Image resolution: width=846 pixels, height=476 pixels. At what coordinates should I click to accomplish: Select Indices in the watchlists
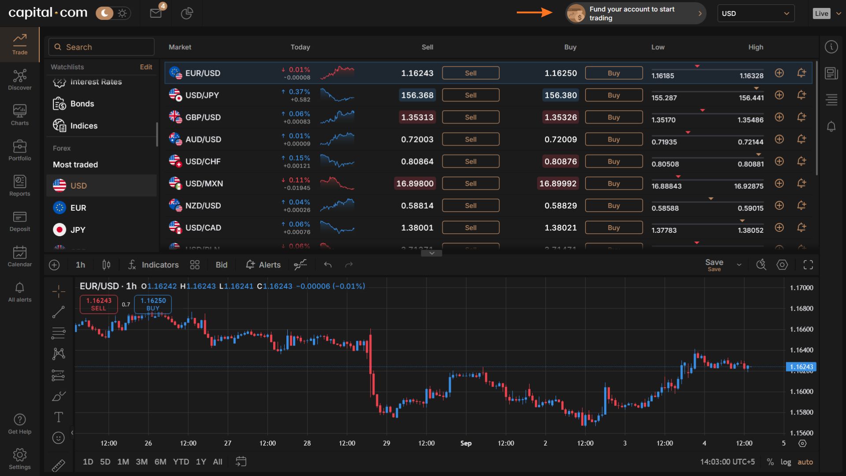point(101,126)
